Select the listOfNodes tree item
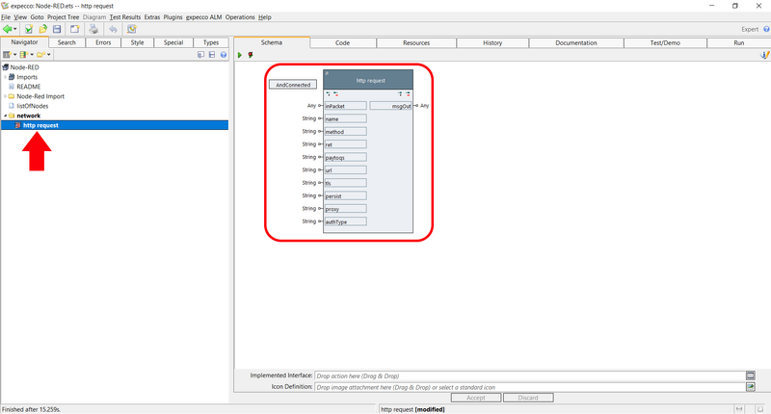This screenshot has height=414, width=771. click(33, 106)
